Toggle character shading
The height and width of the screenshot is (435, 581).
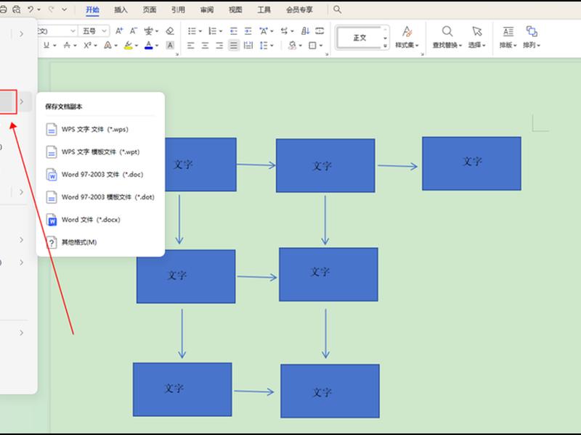coord(170,45)
